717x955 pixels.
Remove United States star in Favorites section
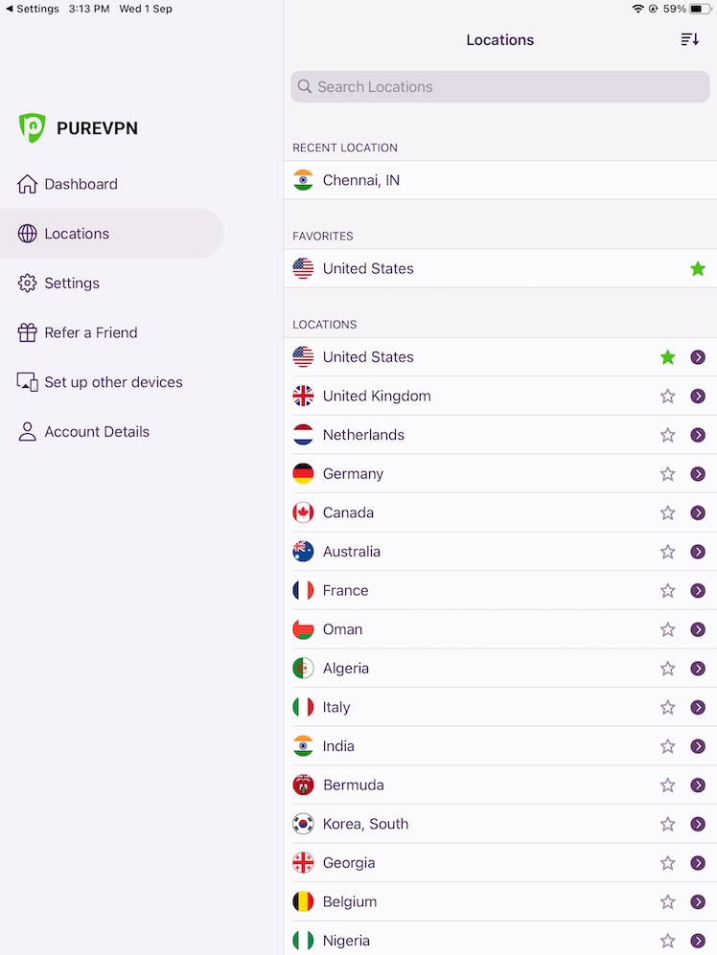(698, 269)
